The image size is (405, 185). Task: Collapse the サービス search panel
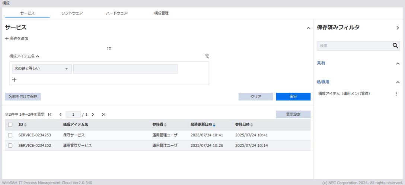pos(308,28)
